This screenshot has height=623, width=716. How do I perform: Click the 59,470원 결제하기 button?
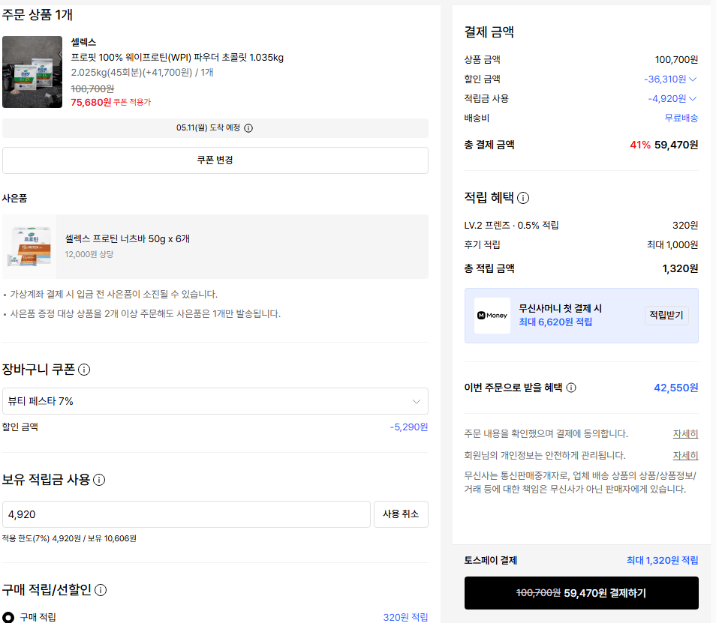coord(582,593)
